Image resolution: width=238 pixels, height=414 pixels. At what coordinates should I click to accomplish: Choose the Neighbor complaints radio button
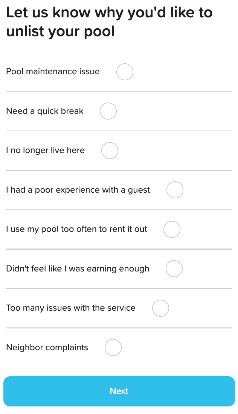pos(113,348)
